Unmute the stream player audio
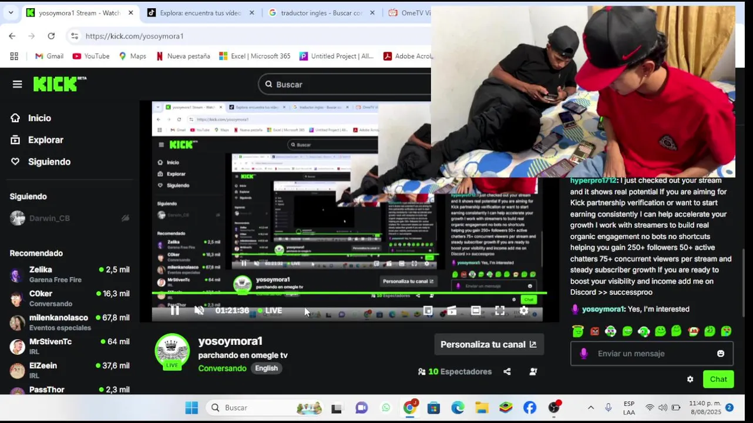The width and height of the screenshot is (753, 423). tap(199, 311)
